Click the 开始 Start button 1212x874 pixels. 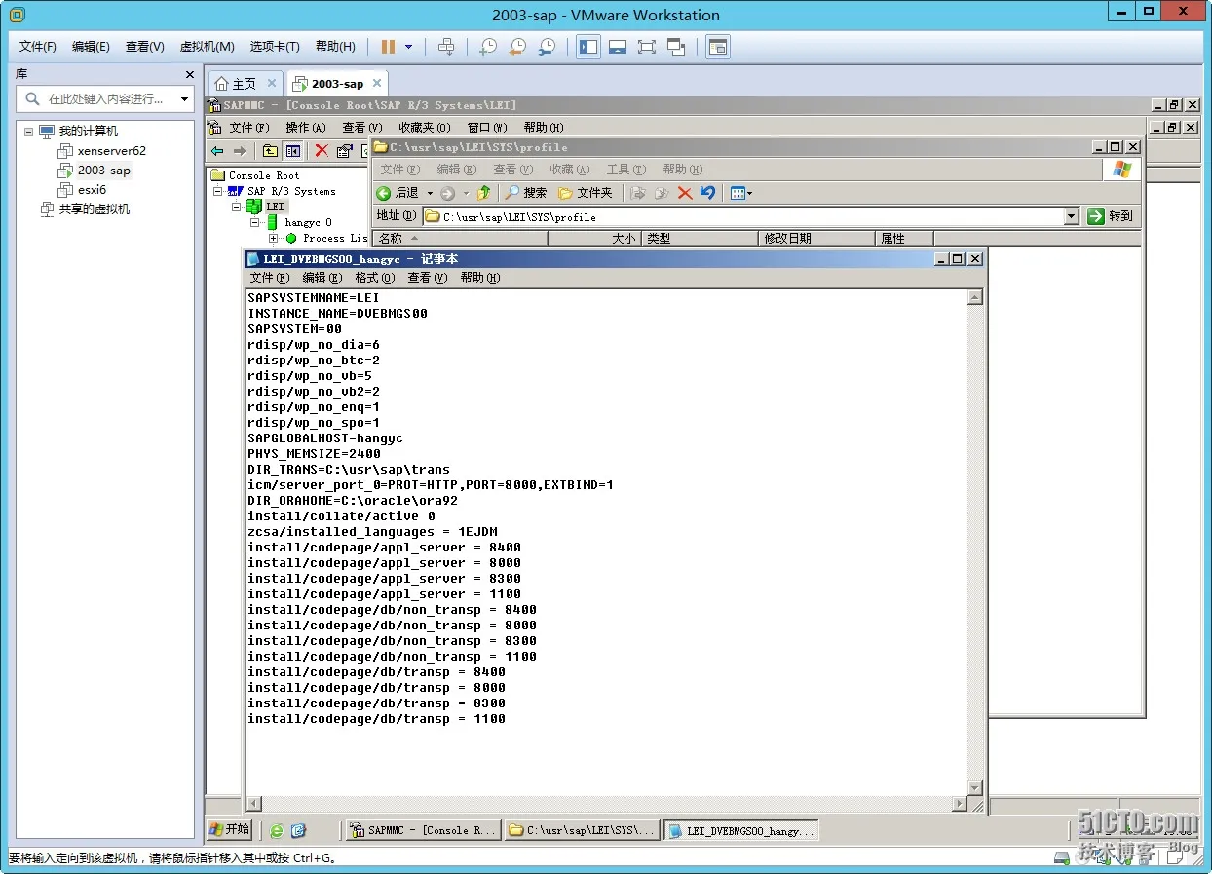click(x=229, y=829)
